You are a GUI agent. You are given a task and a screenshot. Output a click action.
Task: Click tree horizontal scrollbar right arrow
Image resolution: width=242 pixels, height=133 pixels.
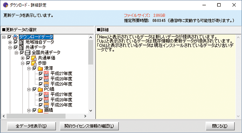pos(85,116)
